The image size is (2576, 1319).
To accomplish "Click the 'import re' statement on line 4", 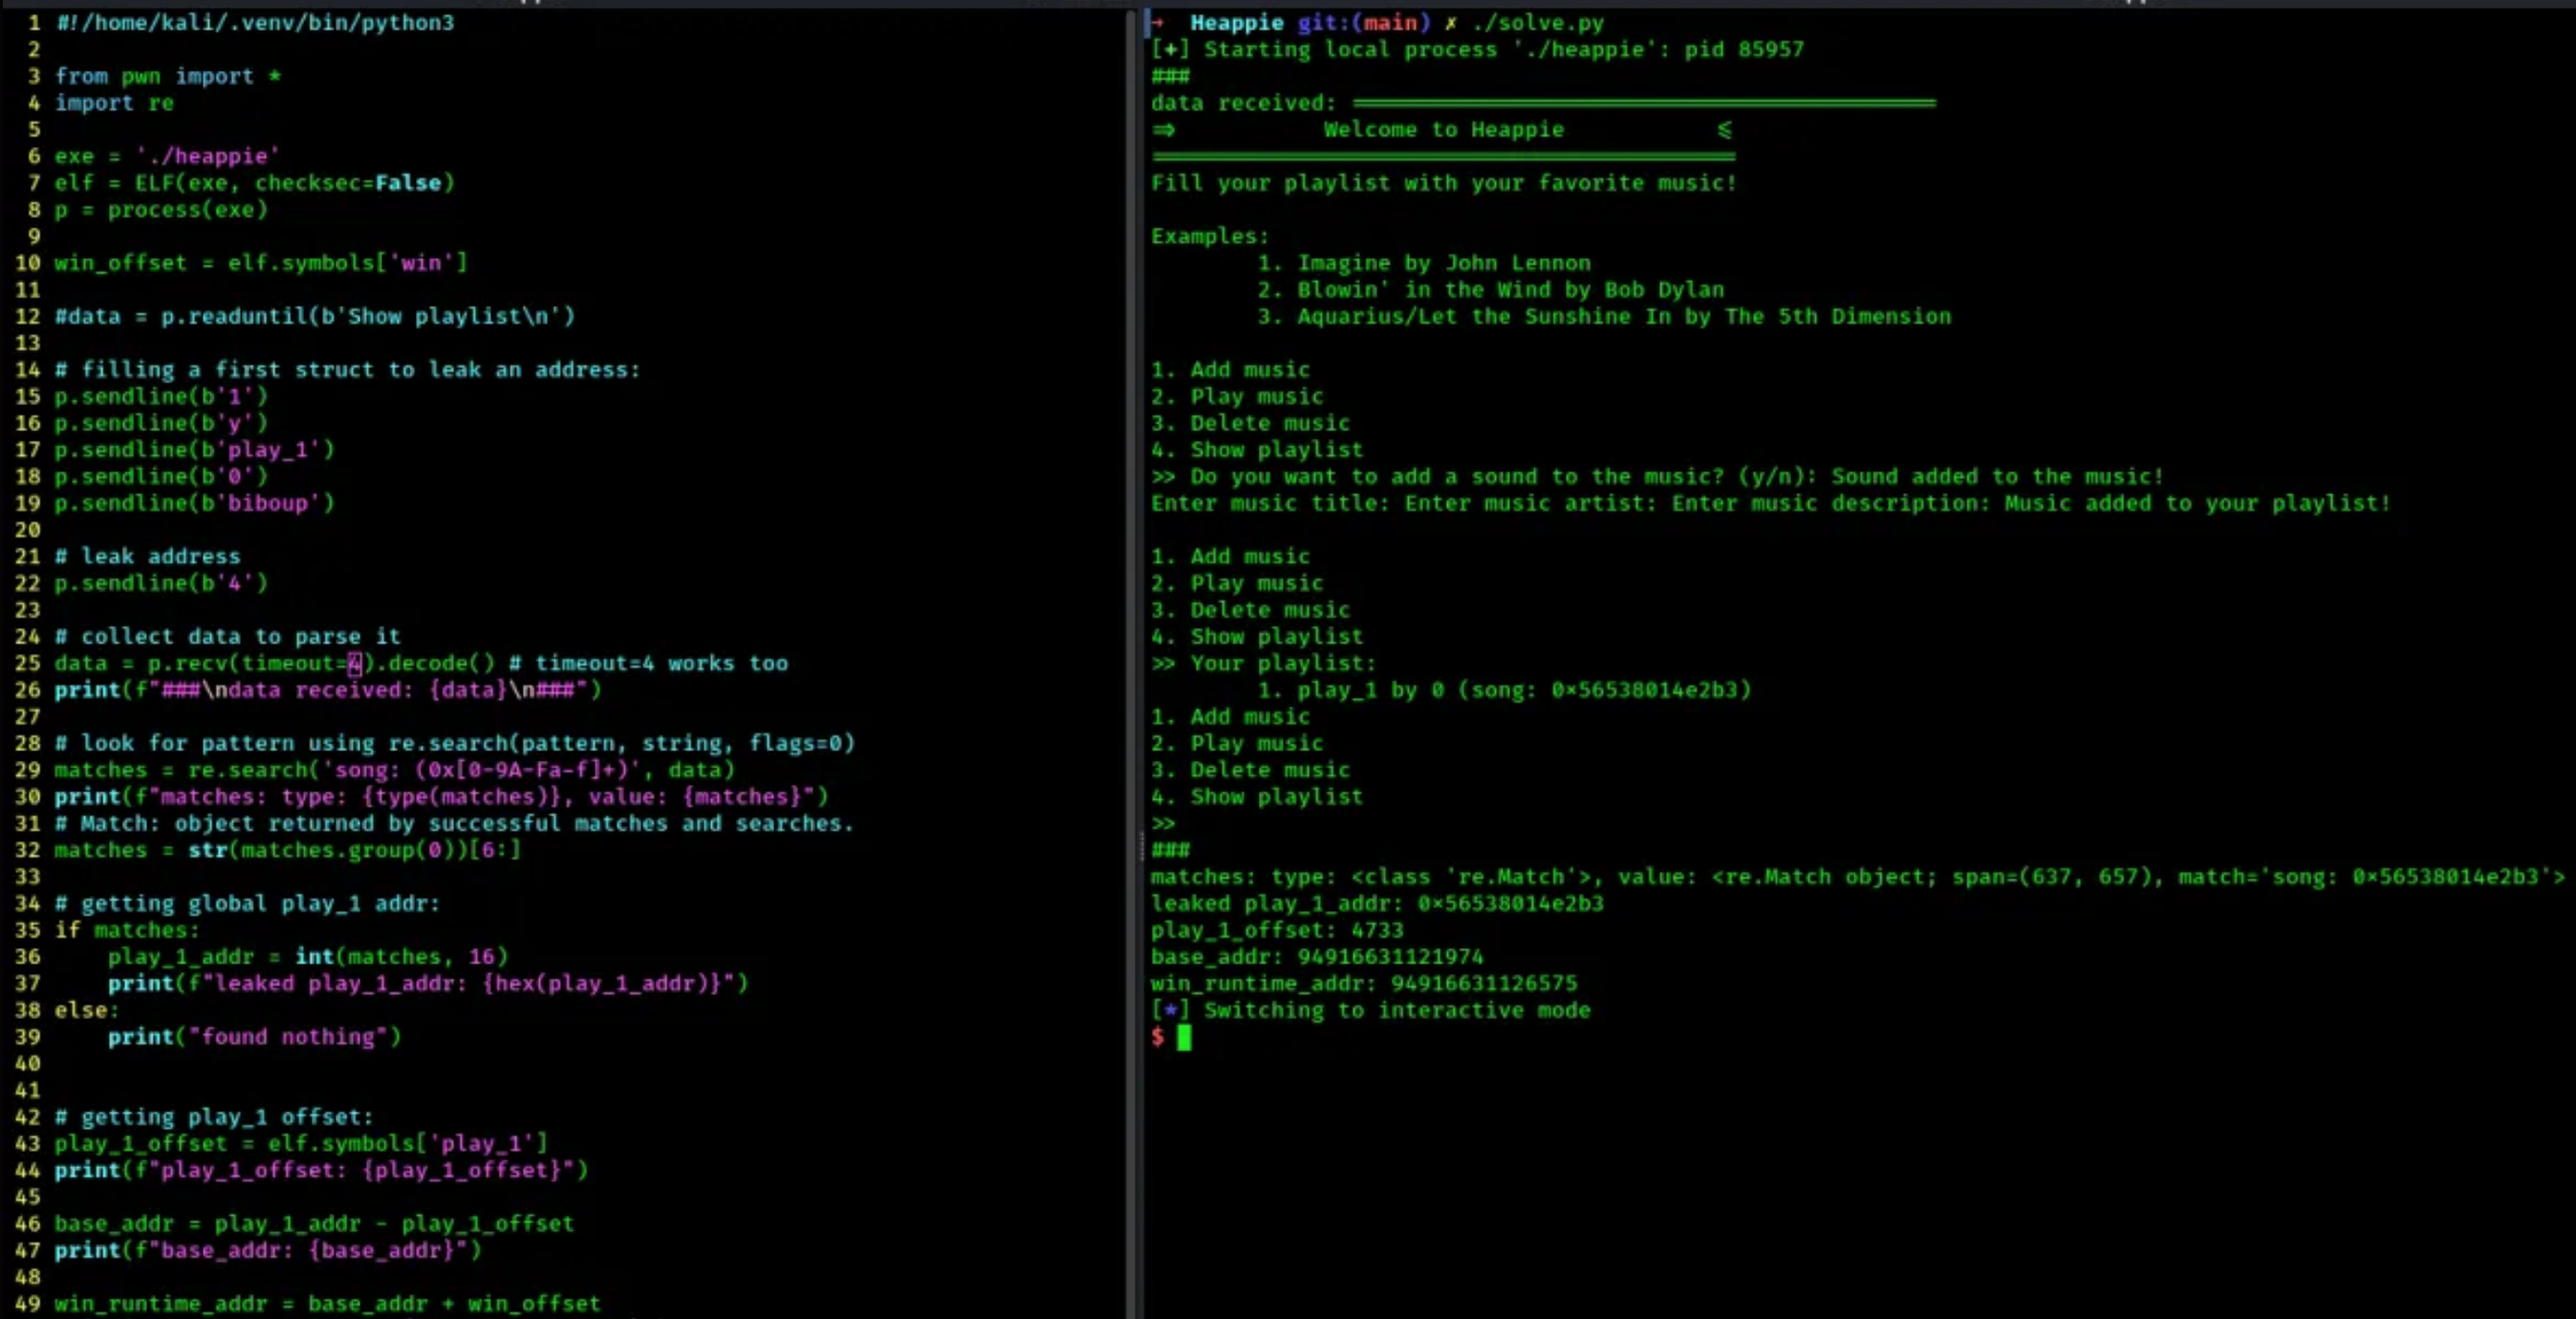I will 114,103.
